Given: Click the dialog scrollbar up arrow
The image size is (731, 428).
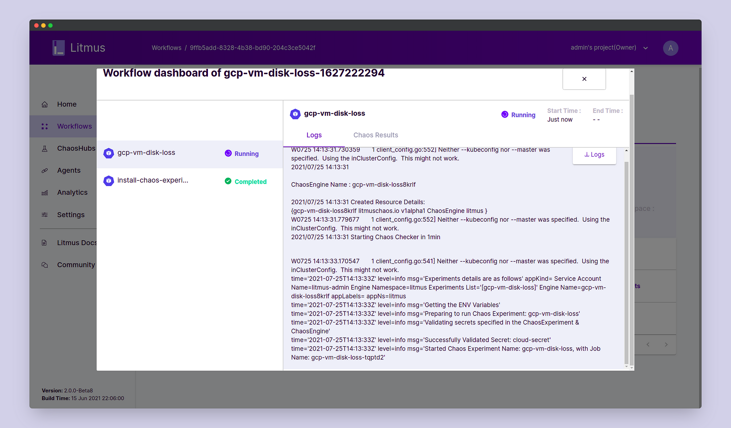Looking at the screenshot, I should [632, 72].
